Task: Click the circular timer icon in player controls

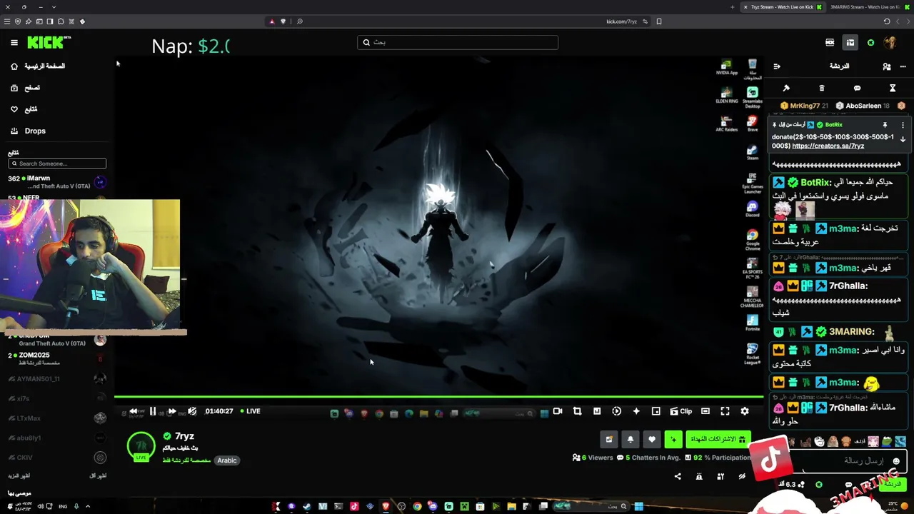Action: click(x=616, y=411)
